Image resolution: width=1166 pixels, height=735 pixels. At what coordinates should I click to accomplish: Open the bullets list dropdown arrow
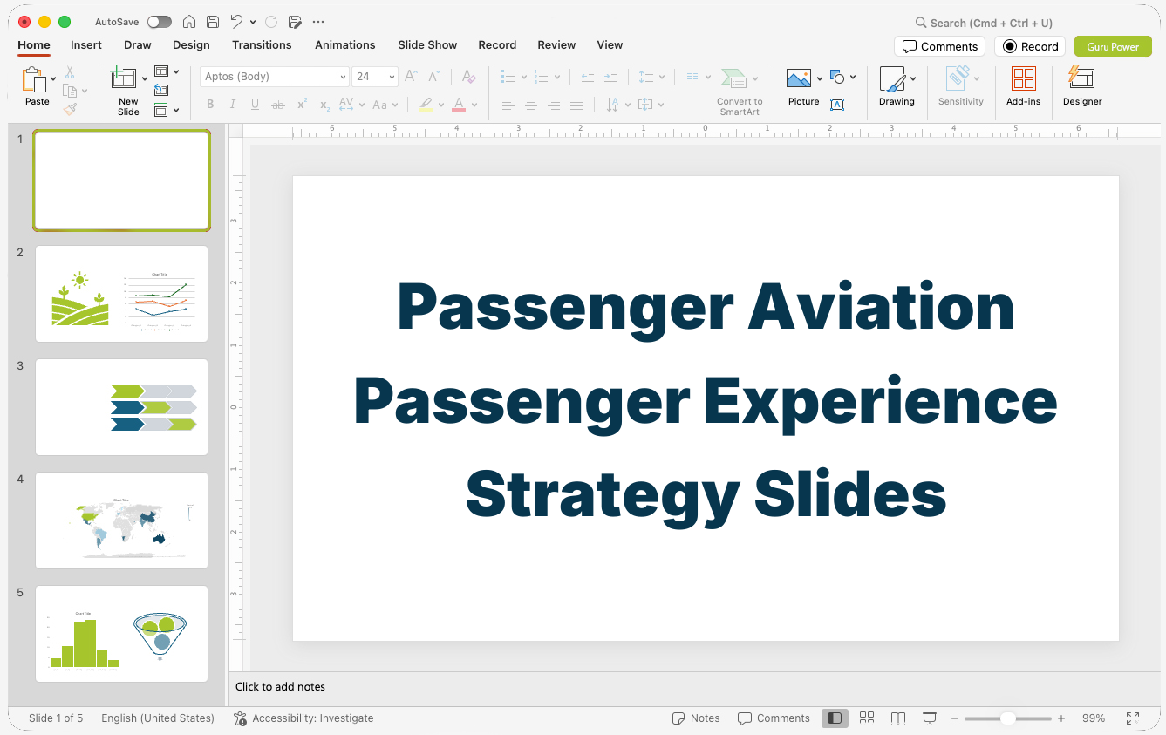point(523,77)
